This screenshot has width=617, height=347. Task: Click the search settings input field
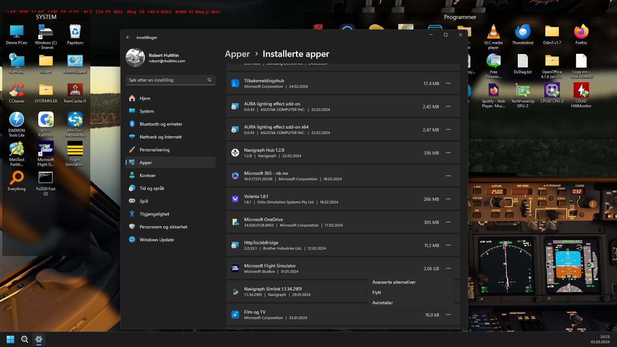pyautogui.click(x=170, y=80)
